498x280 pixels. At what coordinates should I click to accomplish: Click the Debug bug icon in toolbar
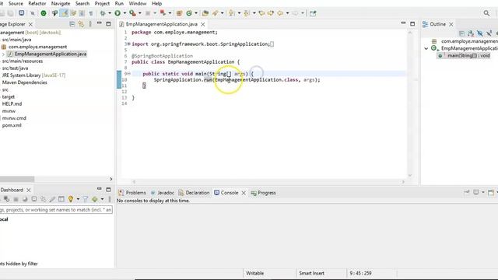pyautogui.click(x=103, y=13)
